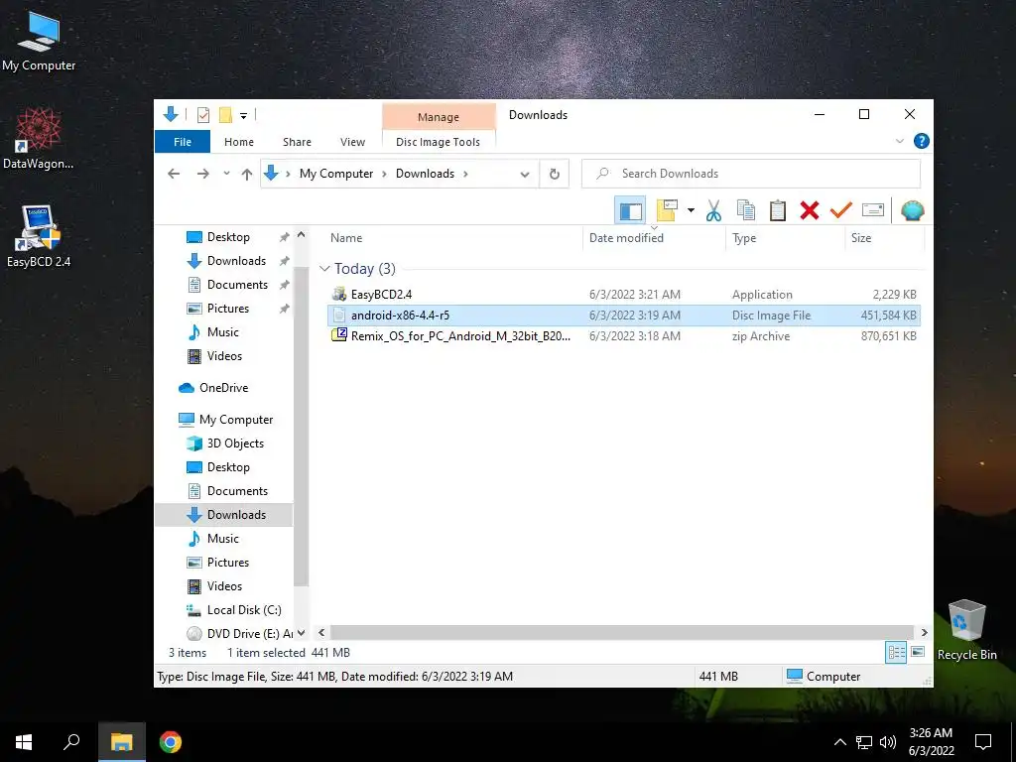The width and height of the screenshot is (1016, 762).
Task: Open the recent locations dropdown
Action: click(x=226, y=174)
